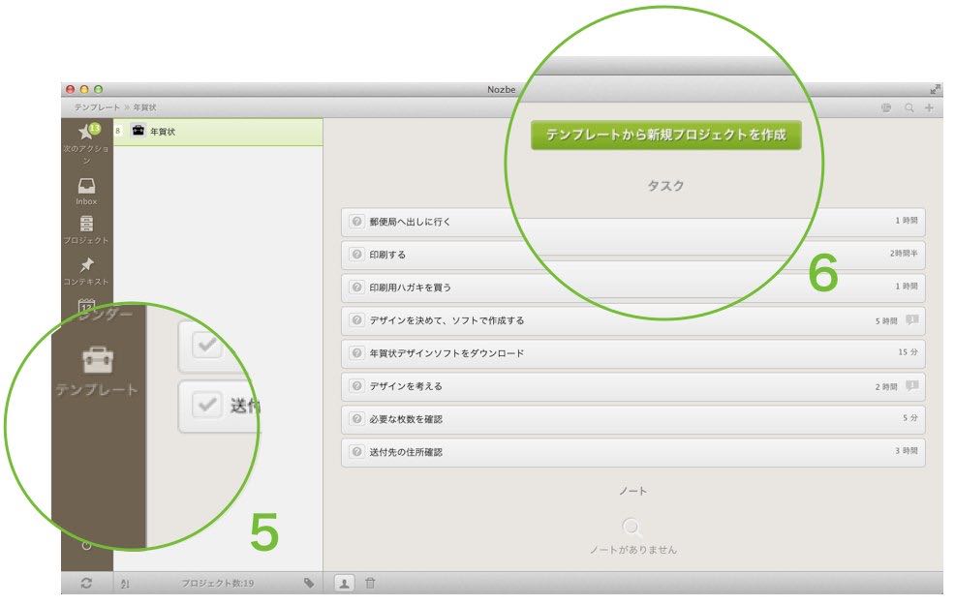The image size is (955, 605).
Task: Click the trash can icon
Action: tap(370, 583)
